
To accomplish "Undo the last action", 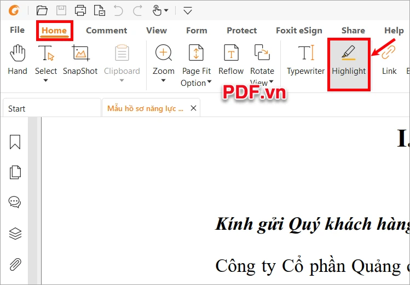I will (x=118, y=11).
